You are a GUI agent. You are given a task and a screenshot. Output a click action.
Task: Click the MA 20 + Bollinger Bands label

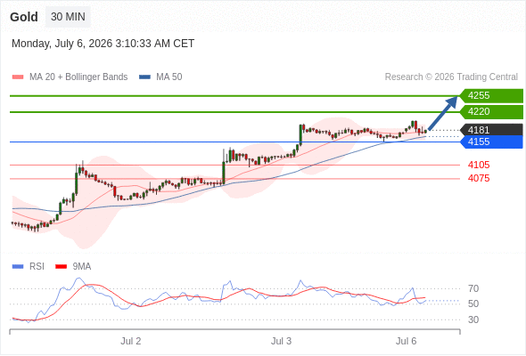(78, 77)
